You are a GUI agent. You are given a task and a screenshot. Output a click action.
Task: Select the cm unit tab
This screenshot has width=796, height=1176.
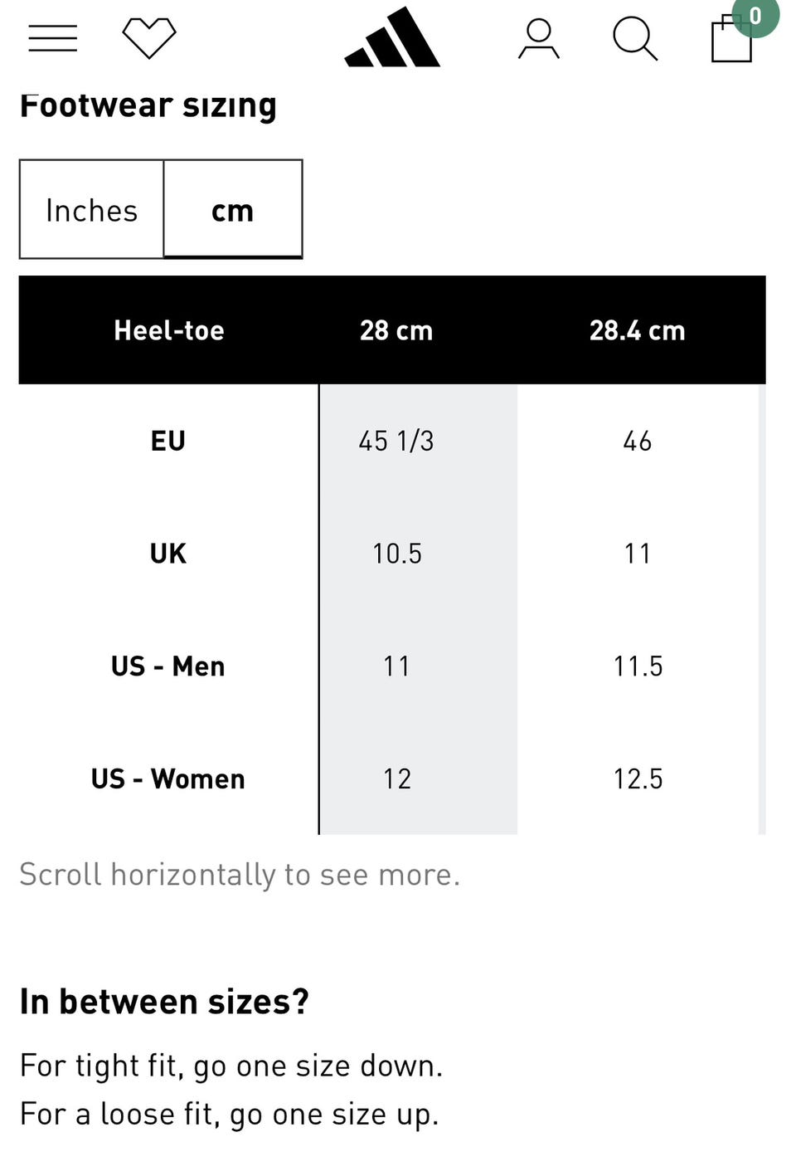(233, 210)
